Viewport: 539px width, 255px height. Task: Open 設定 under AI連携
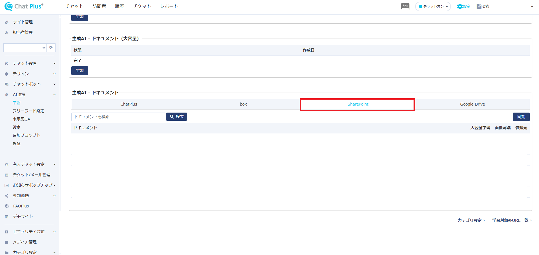(17, 127)
